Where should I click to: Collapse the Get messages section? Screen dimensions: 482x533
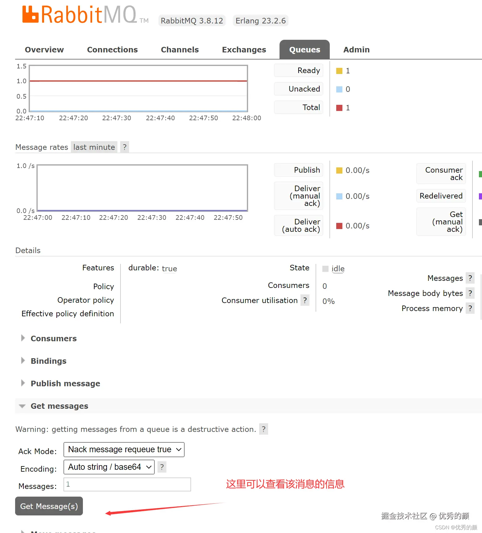click(59, 406)
